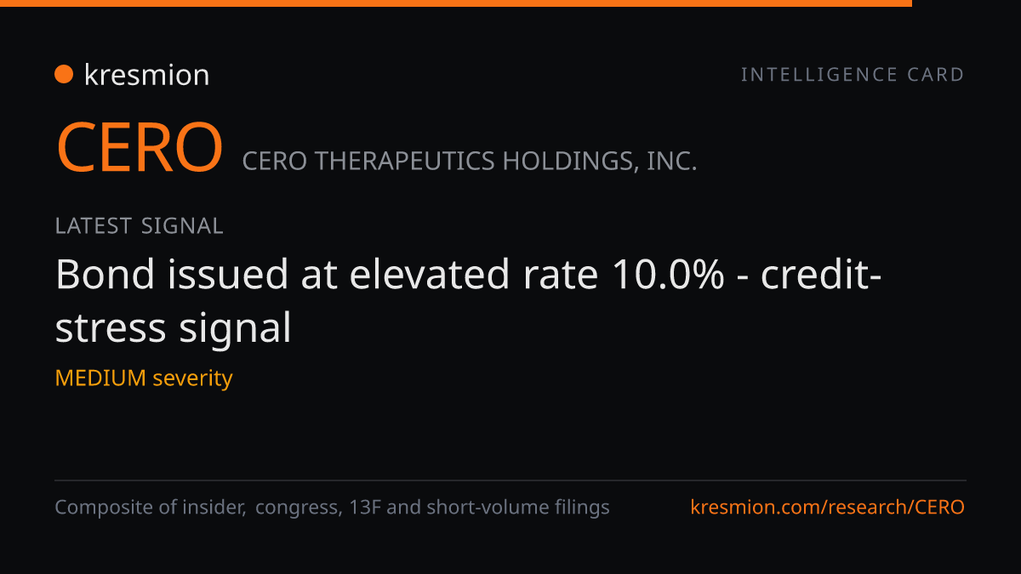The width and height of the screenshot is (1021, 574).
Task: Click the kresmion brand name
Action: point(146,75)
